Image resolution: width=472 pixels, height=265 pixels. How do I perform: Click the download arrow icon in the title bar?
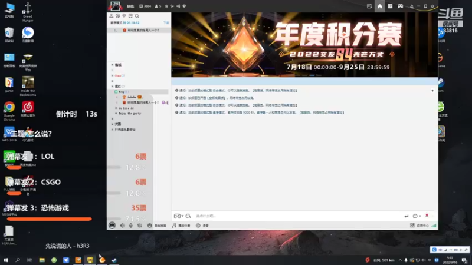pos(411,6)
